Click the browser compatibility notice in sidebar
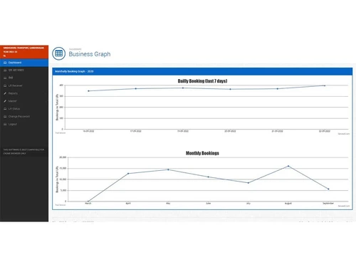This screenshot has height=267, width=356. coord(23,152)
